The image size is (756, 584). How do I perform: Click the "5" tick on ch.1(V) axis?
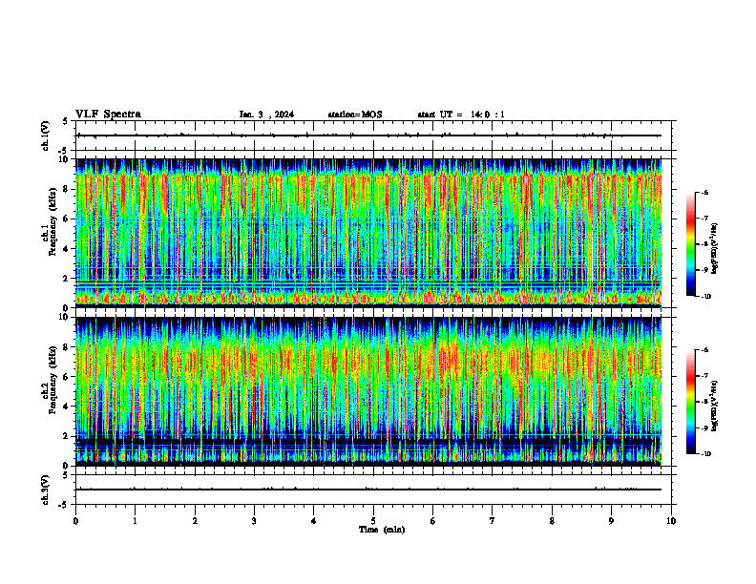(66, 121)
